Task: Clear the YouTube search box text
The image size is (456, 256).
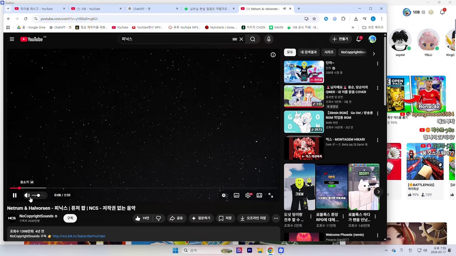Action: point(241,39)
